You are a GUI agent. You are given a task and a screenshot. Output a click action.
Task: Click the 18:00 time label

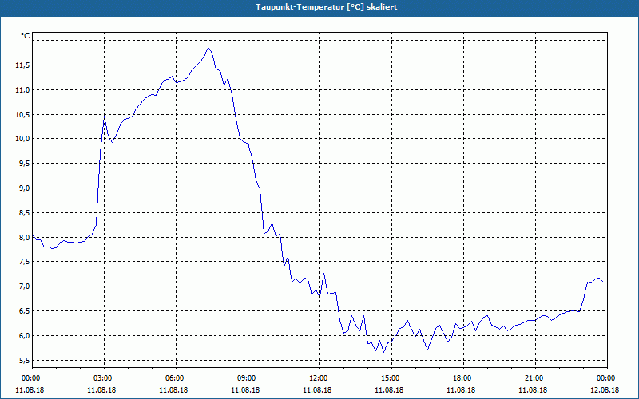pos(463,378)
